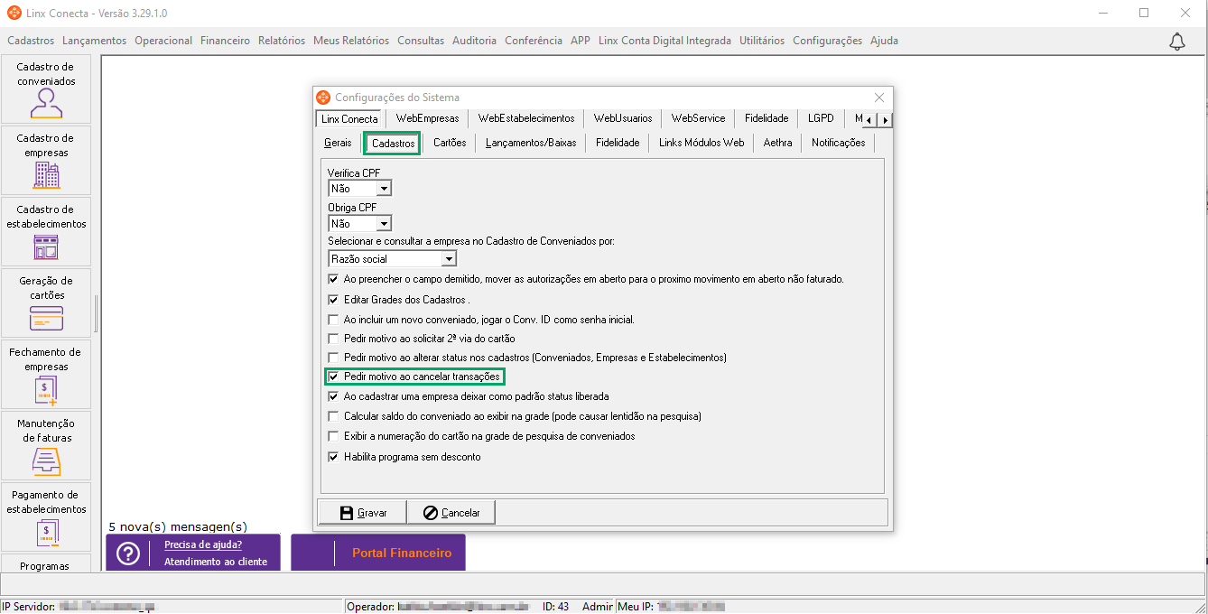Open the Meus Relatórios menu
The image size is (1208, 614).
[351, 41]
